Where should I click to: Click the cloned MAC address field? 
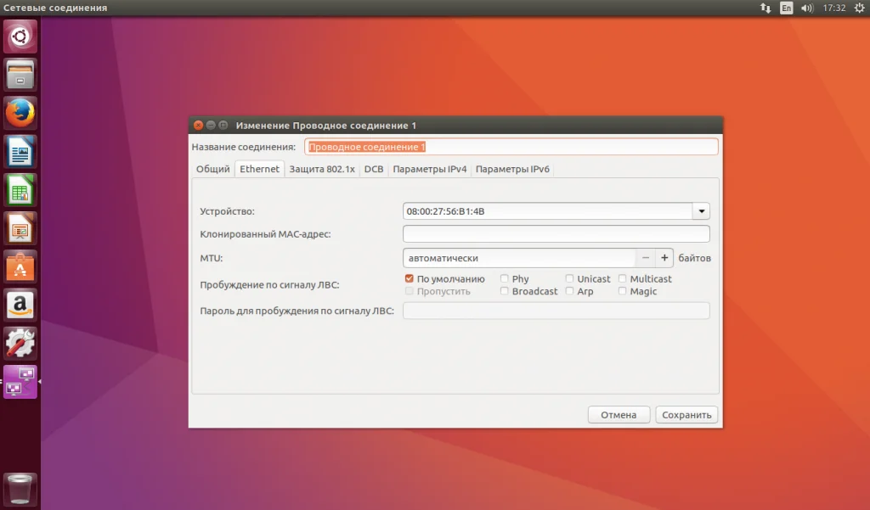click(x=556, y=234)
